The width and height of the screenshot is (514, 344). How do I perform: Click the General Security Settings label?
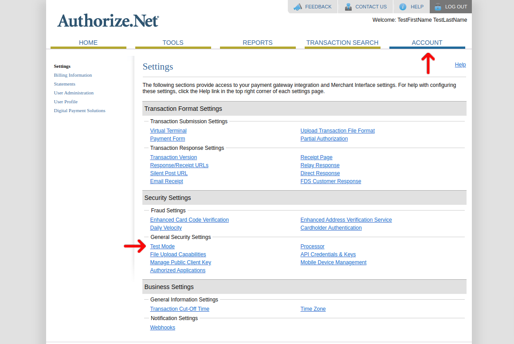[180, 237]
